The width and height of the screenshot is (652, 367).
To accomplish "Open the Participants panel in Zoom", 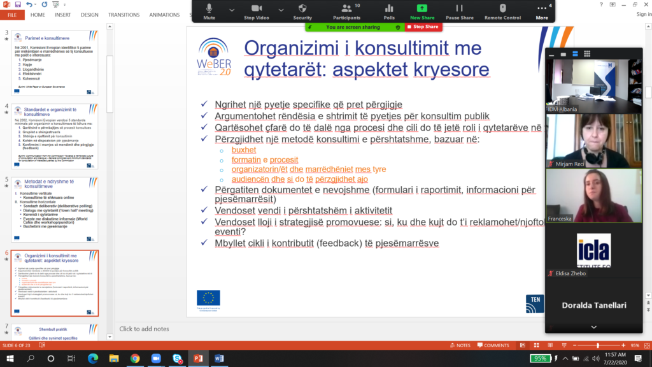I will click(x=347, y=11).
